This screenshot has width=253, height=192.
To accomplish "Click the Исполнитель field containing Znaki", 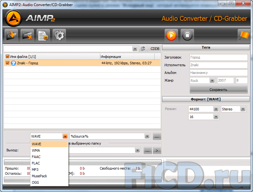I will point(219,65).
